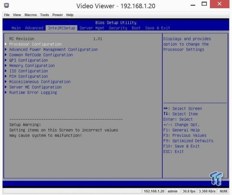Click the Video Viewer window icon
Screen dimensions: 232x195
tap(6, 5)
